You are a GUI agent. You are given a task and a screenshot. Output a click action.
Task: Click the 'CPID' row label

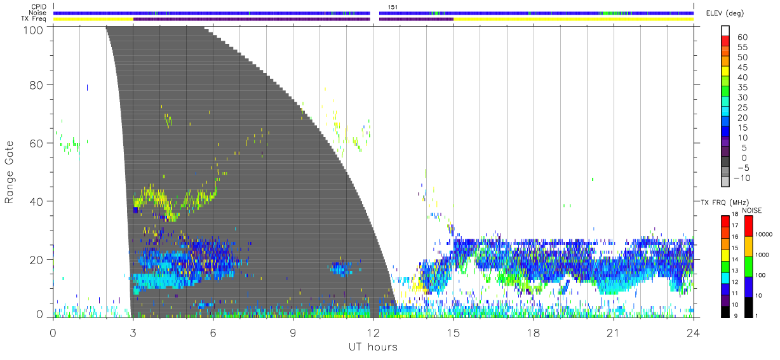click(x=39, y=7)
